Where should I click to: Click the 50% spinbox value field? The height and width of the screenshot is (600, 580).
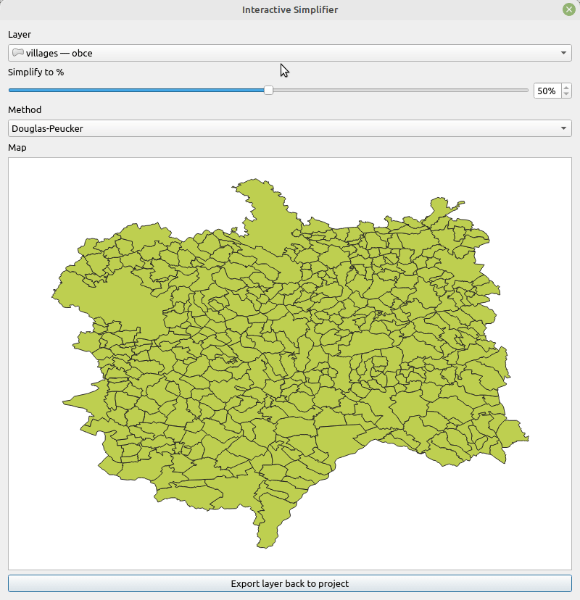[x=547, y=91]
